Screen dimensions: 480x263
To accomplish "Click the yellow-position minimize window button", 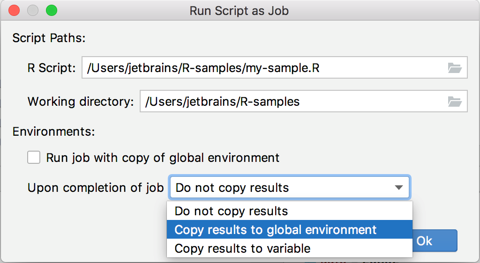I will click(x=33, y=10).
